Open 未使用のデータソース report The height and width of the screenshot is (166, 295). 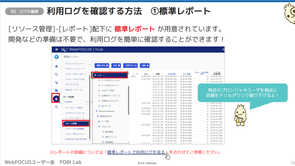111,96
